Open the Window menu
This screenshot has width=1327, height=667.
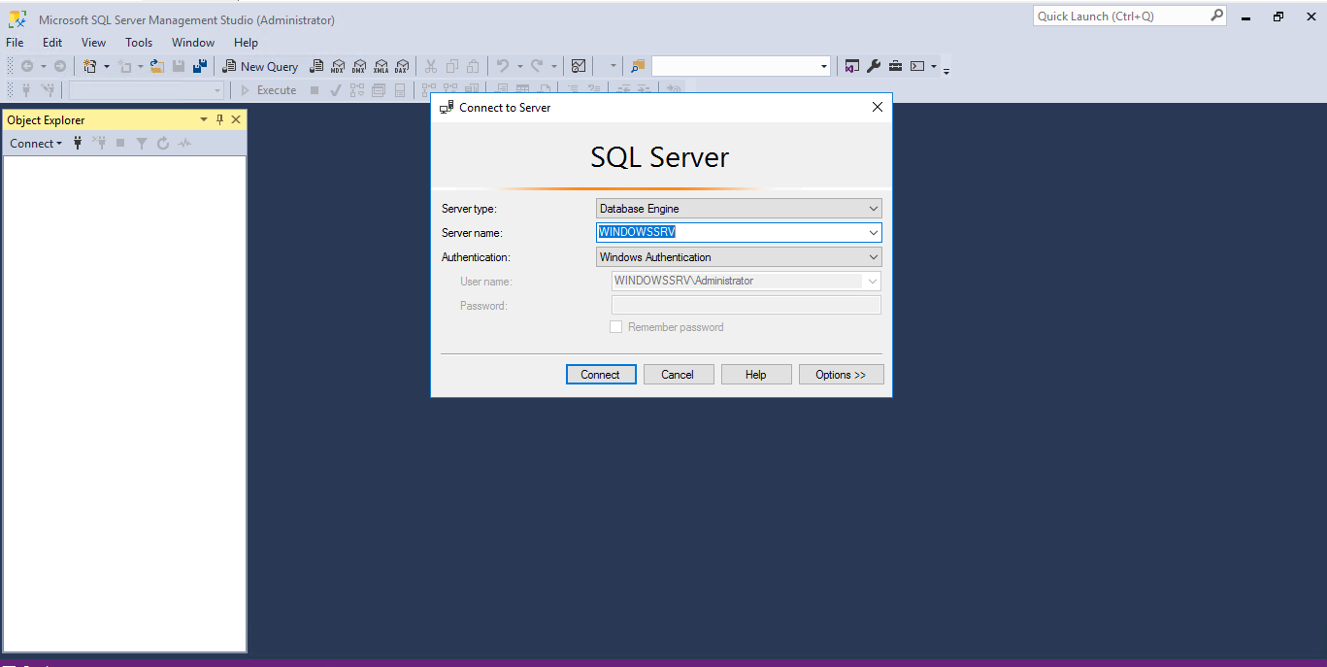point(193,43)
